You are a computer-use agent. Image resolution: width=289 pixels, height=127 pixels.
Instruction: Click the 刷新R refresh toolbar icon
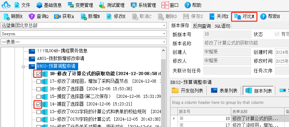tap(7, 16)
